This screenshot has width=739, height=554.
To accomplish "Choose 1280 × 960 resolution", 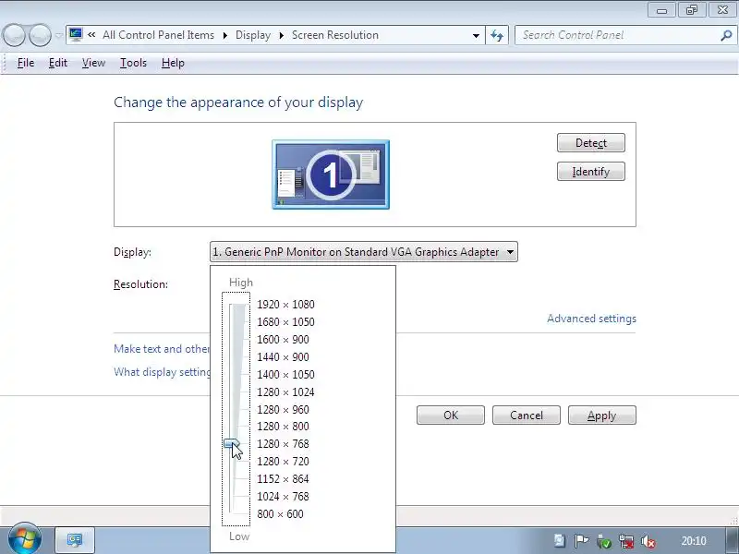I will (283, 409).
